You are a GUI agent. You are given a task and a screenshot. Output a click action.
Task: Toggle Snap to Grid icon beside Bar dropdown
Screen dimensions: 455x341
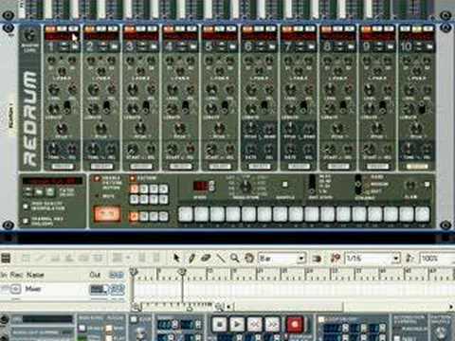pos(317,259)
